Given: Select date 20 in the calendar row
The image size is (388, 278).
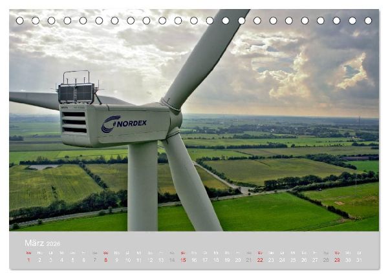Looking at the screenshot, I should pos(238,260).
